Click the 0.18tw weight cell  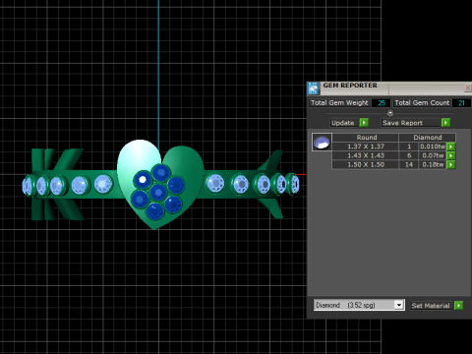tap(433, 164)
